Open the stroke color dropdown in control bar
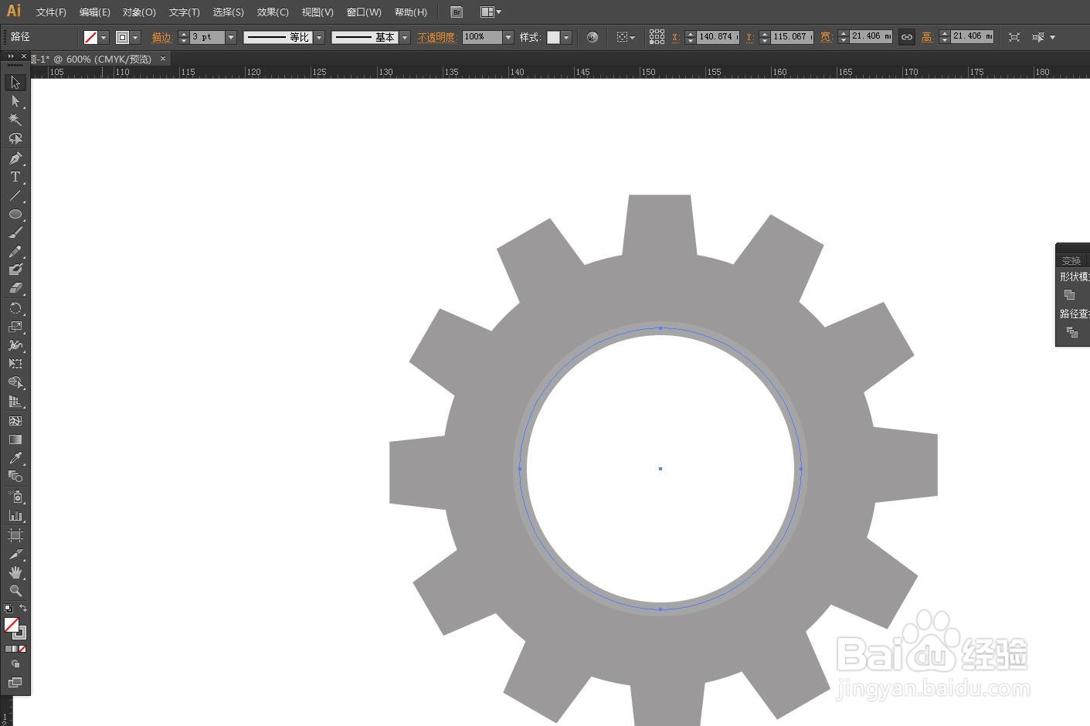 pyautogui.click(x=135, y=37)
